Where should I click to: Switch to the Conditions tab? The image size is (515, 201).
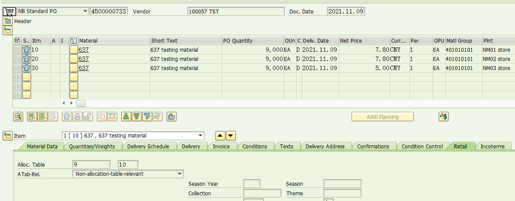click(x=255, y=146)
